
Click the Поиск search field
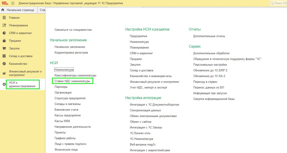pos(279,3)
